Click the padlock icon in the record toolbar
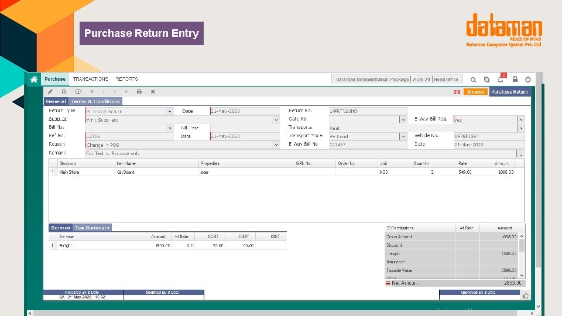The height and width of the screenshot is (316, 562). 64,92
